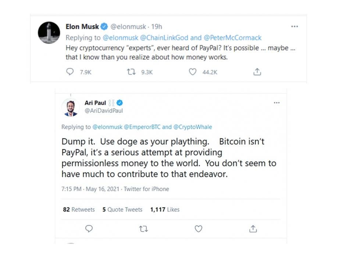Open more options menu on Elon Musk's tweet
This screenshot has width=353, height=265.
pos(295,26)
